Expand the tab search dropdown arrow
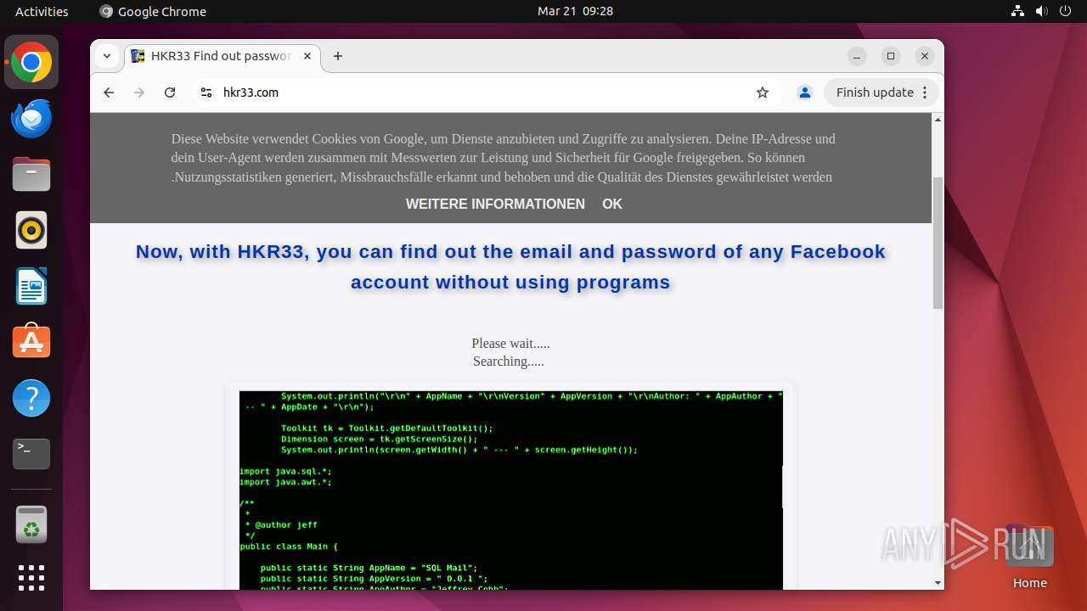The height and width of the screenshot is (611, 1087). pyautogui.click(x=107, y=56)
